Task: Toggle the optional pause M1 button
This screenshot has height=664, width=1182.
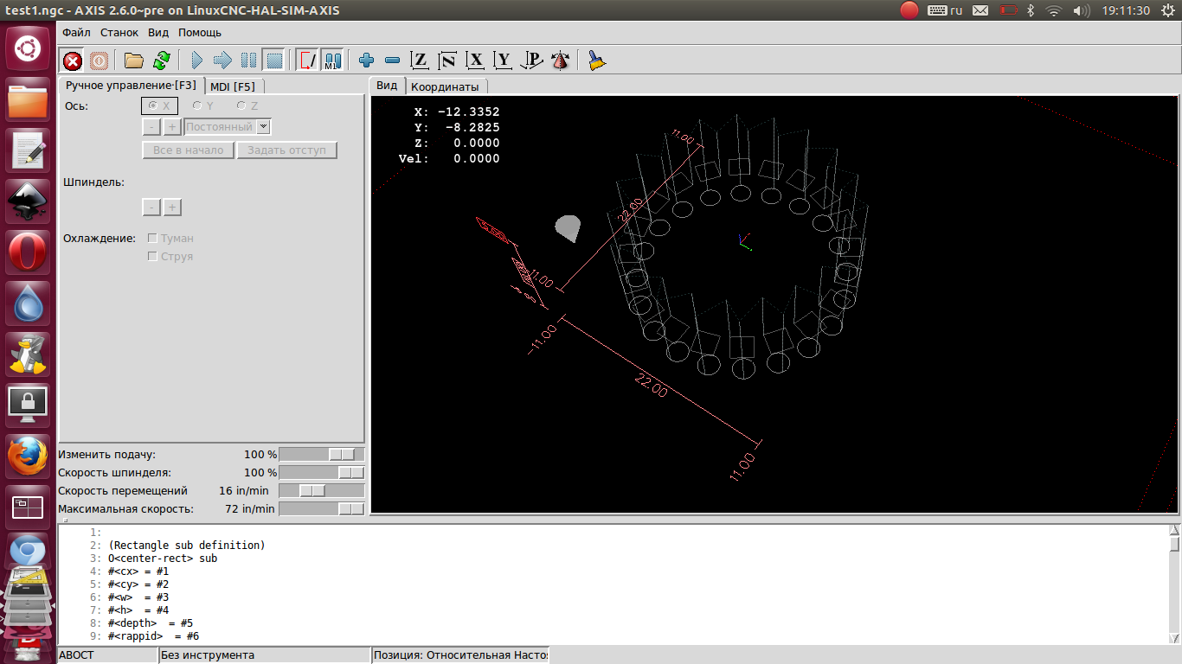Action: pos(333,61)
